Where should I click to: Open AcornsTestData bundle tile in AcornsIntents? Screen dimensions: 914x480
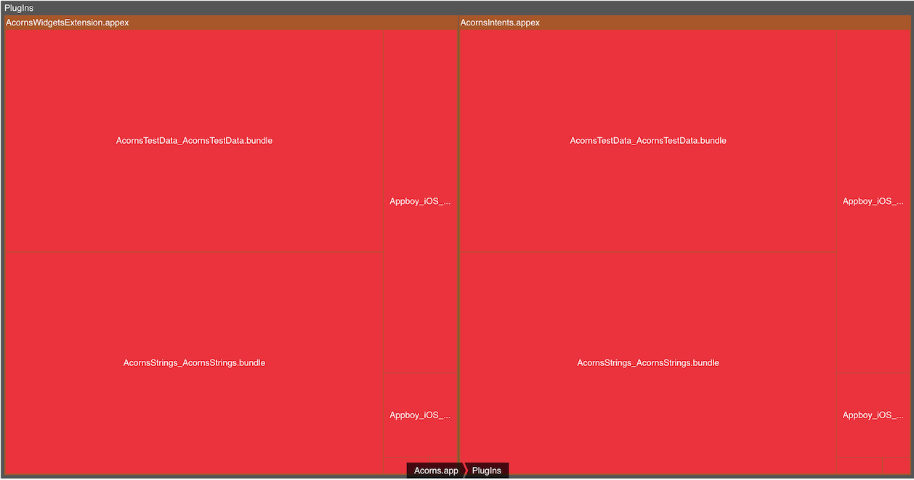pos(647,141)
